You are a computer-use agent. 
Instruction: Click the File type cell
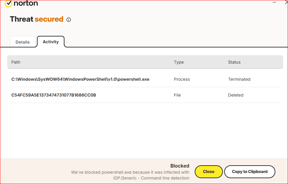click(177, 95)
